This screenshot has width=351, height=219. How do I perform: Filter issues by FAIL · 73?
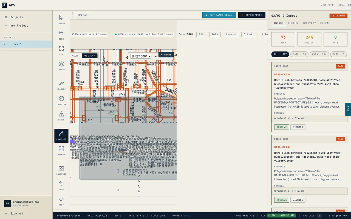(299, 54)
